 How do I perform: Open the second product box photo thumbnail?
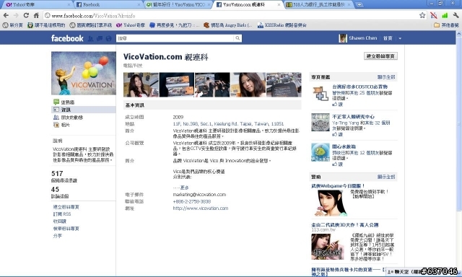click(x=176, y=85)
